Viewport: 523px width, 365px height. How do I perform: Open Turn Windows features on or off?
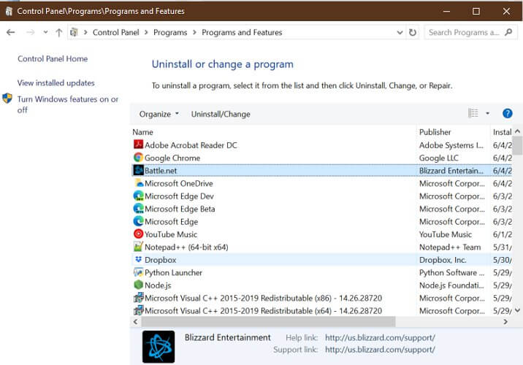pyautogui.click(x=68, y=104)
